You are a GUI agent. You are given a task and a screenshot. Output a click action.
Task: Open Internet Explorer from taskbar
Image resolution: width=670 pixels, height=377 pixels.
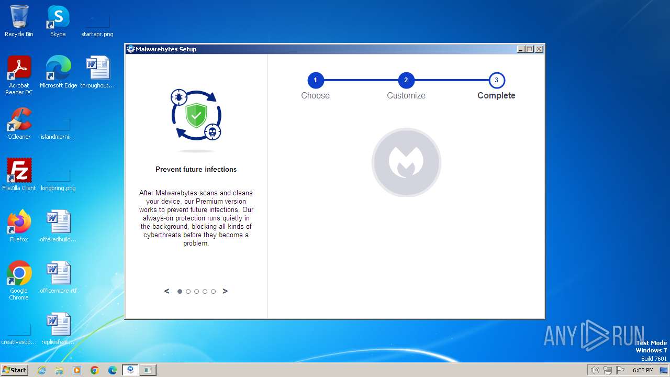click(x=42, y=370)
